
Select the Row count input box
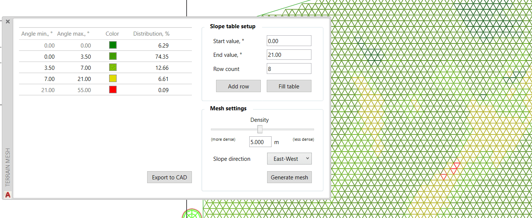pyautogui.click(x=289, y=69)
